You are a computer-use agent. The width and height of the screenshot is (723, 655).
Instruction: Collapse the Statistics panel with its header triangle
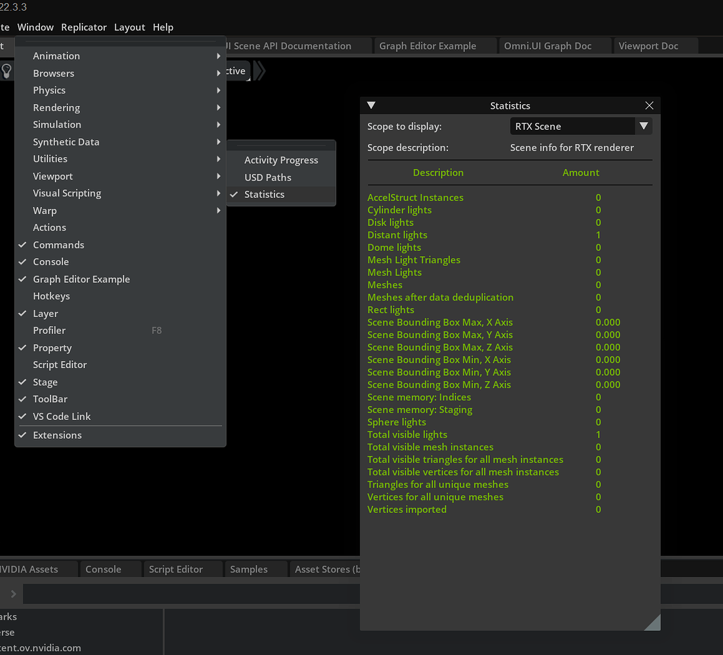point(371,105)
